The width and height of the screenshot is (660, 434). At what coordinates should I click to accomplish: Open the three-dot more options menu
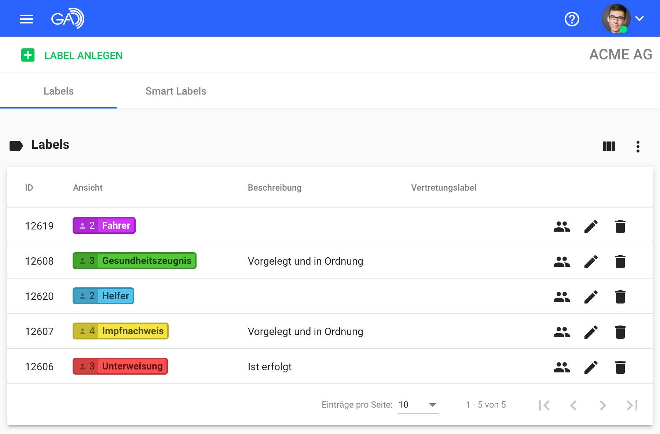tap(638, 146)
